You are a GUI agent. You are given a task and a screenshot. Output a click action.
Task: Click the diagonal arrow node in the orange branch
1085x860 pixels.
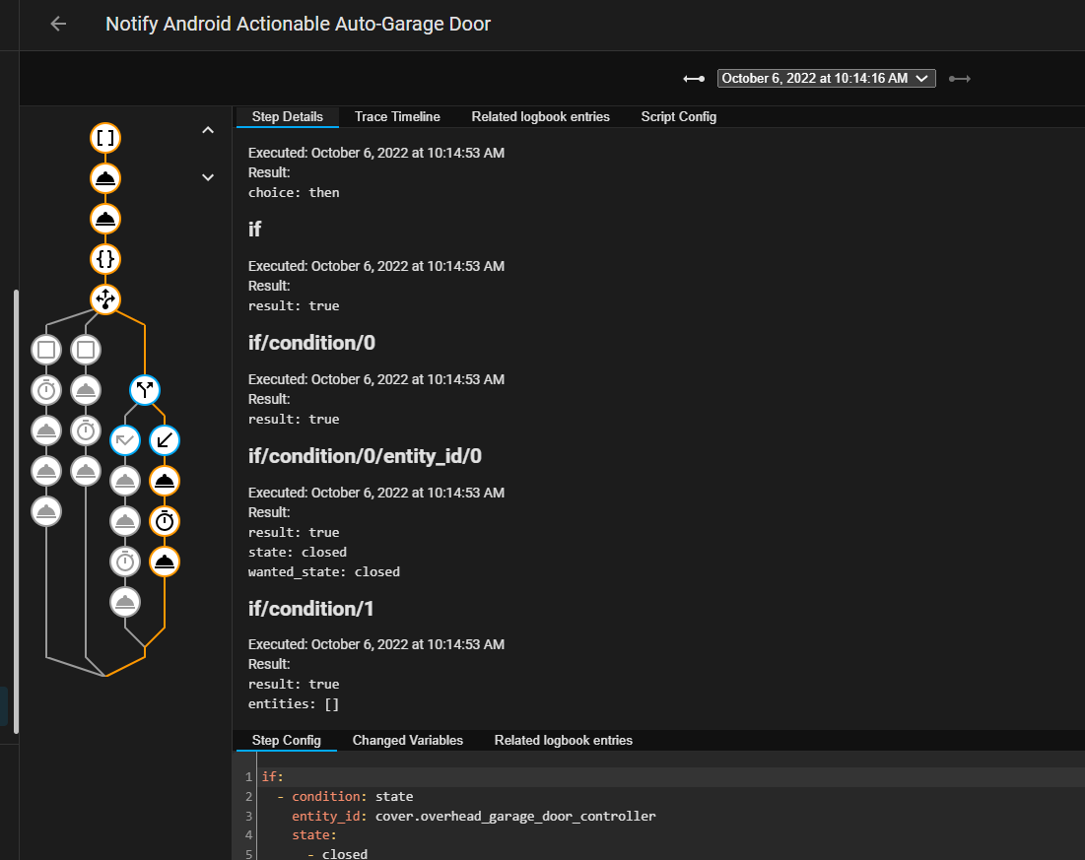click(164, 440)
